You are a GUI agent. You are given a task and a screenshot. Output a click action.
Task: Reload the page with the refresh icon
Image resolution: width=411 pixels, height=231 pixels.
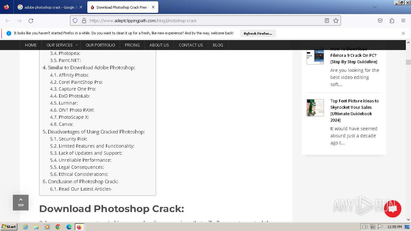(31, 21)
